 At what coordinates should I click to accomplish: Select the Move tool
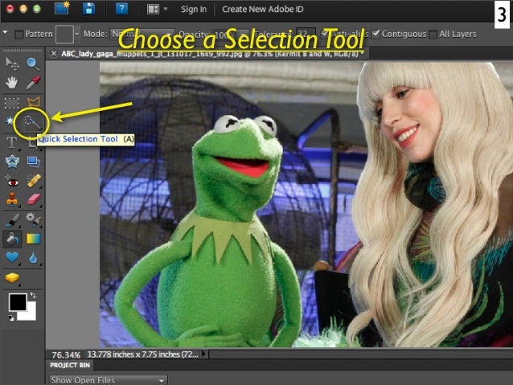click(x=12, y=63)
